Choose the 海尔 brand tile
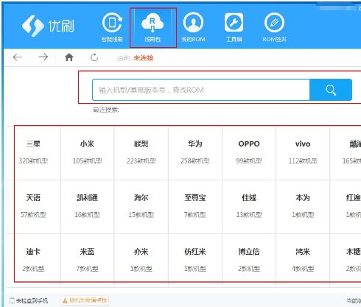The image size is (361, 307). coord(141,207)
